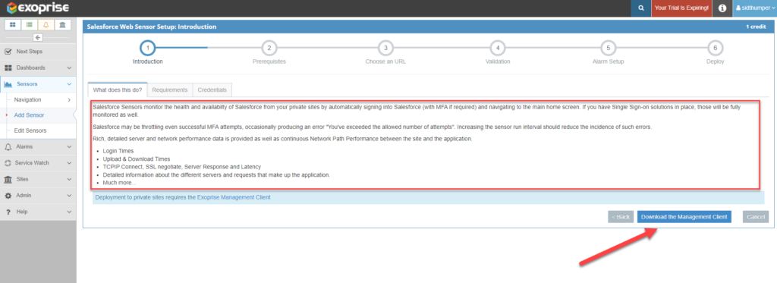This screenshot has height=283, width=777.
Task: Click the Help question mark icon
Action: click(x=8, y=212)
